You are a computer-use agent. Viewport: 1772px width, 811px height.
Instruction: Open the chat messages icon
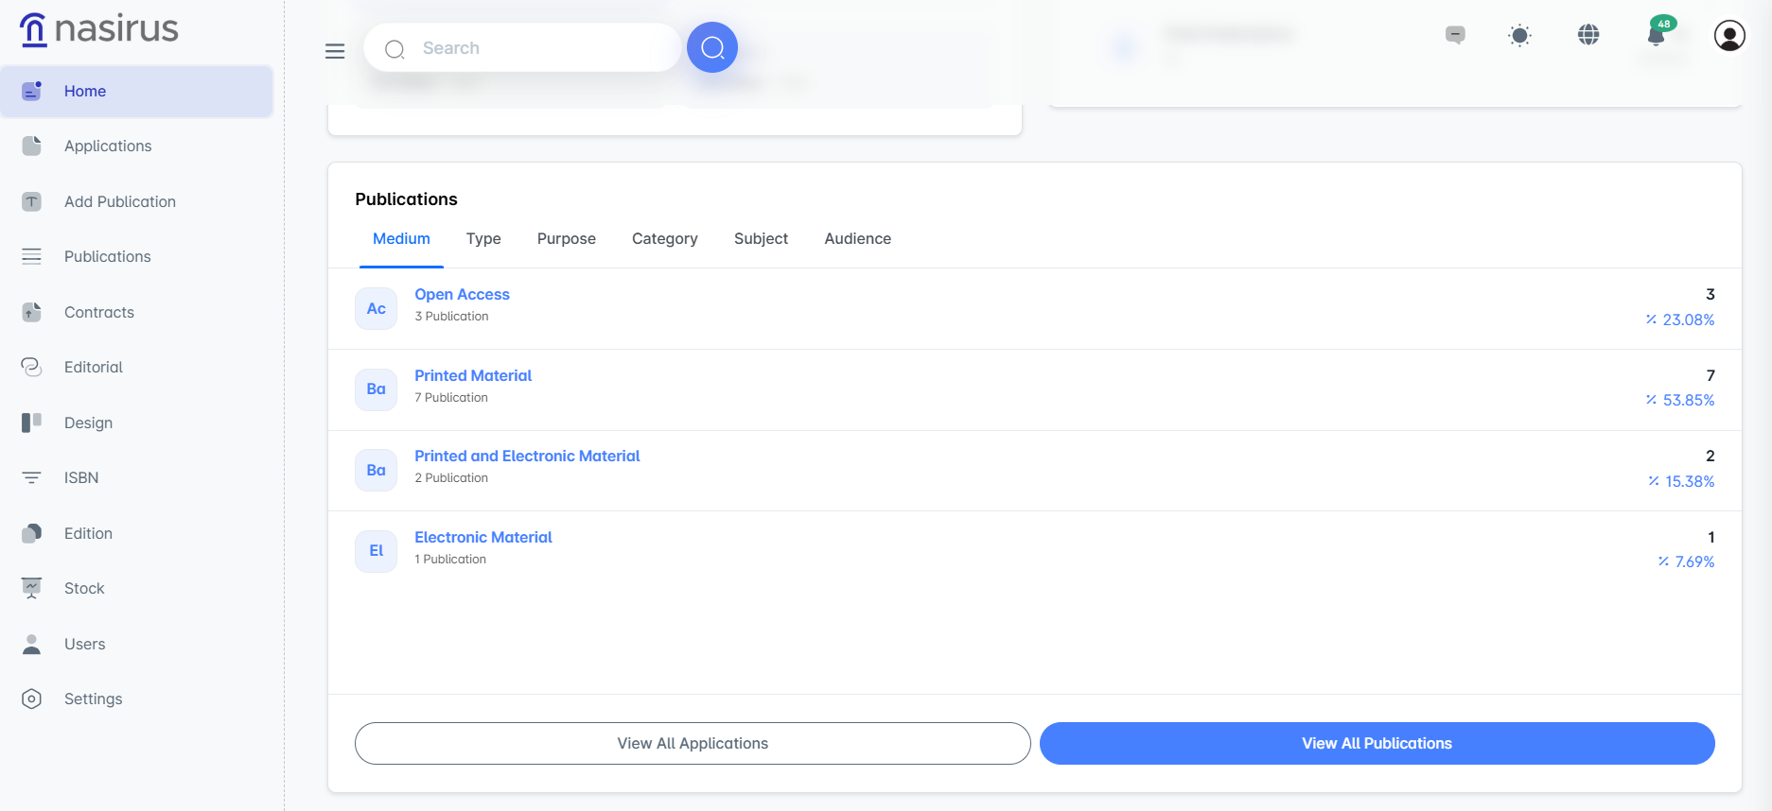click(x=1455, y=35)
